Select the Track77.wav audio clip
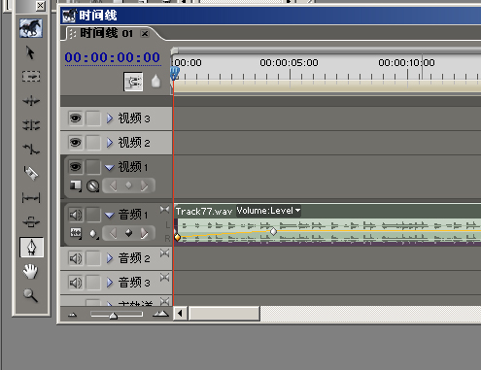Image resolution: width=481 pixels, height=370 pixels. pos(327,225)
